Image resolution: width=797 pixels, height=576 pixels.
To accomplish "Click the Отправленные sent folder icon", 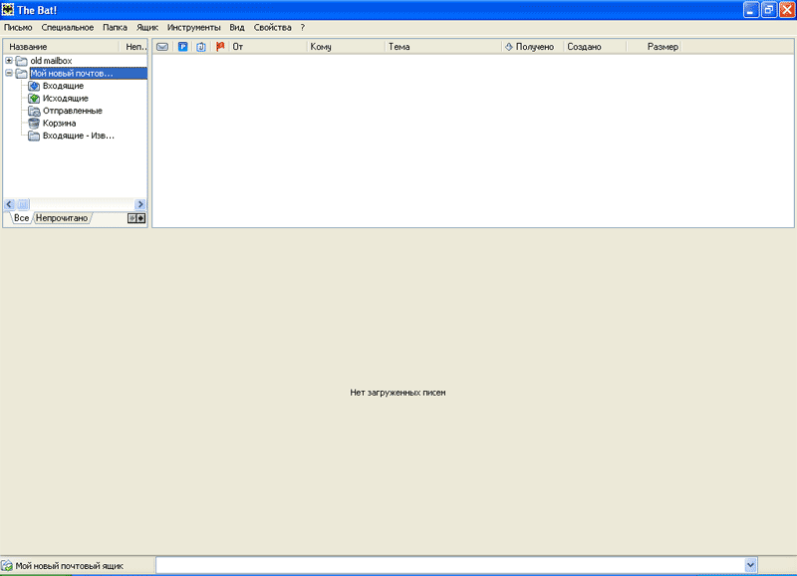I will click(x=34, y=111).
